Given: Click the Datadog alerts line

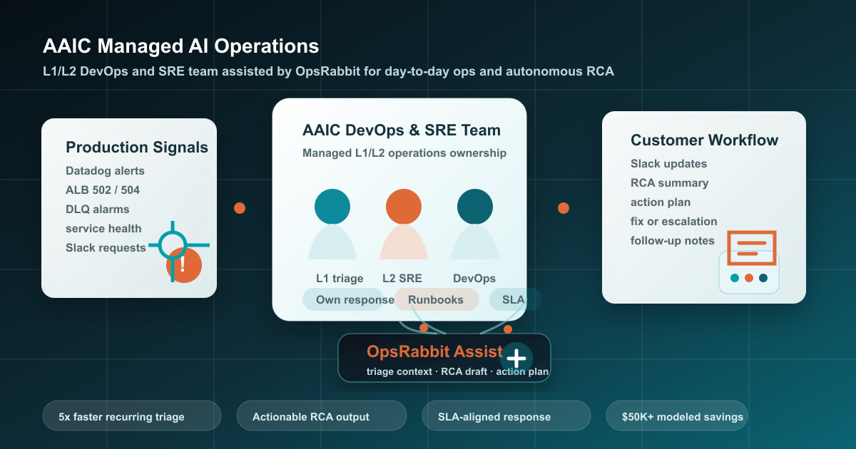Looking at the screenshot, I should (105, 171).
